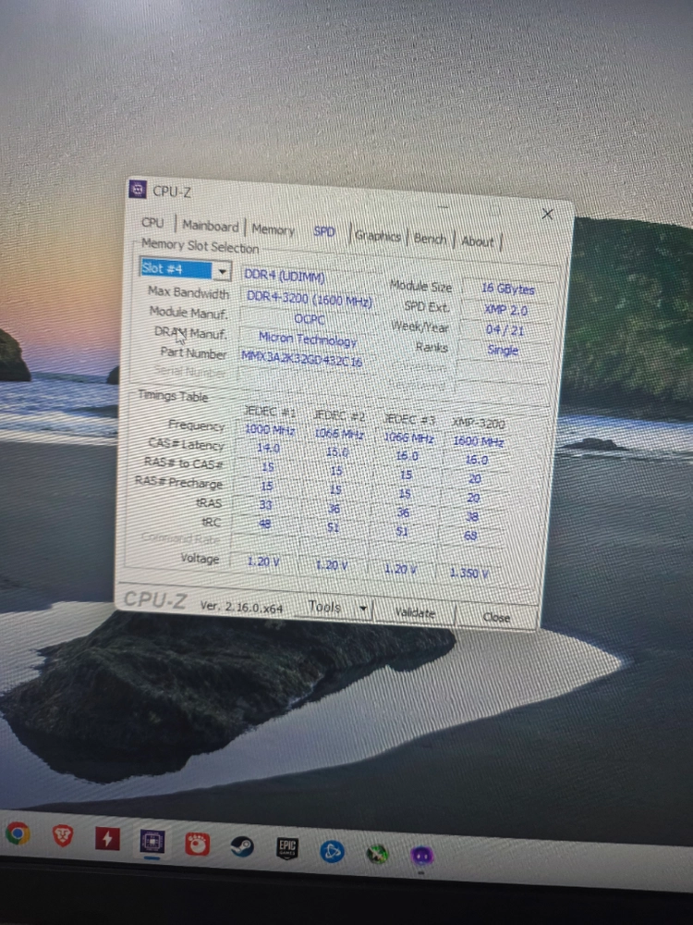Open Epic Games Launcher from taskbar

coord(287,848)
